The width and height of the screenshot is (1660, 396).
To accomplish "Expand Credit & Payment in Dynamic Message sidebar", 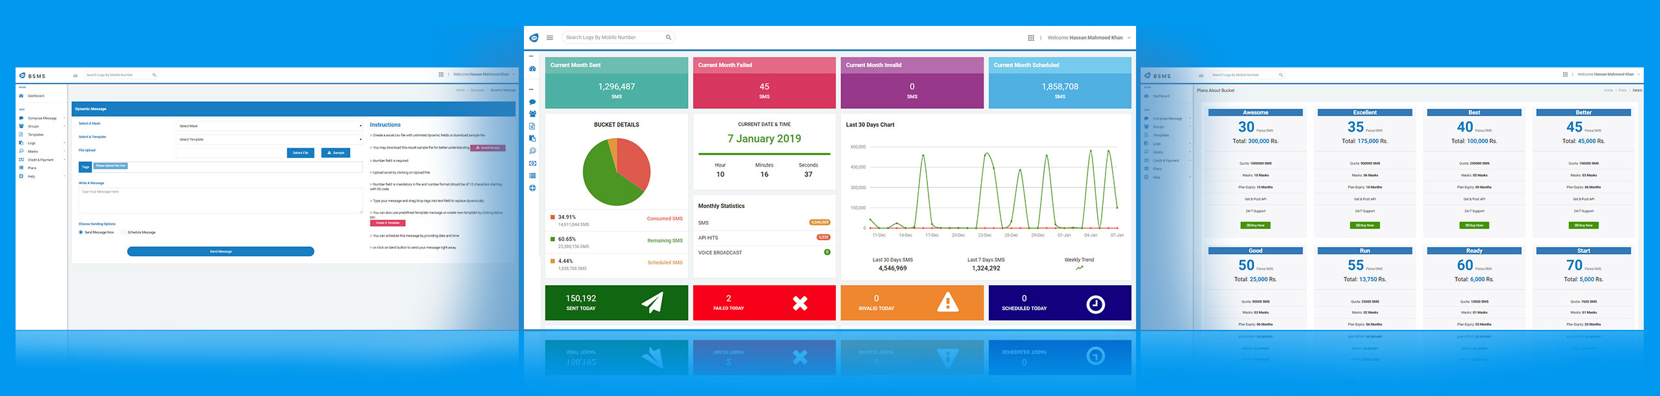I will point(42,160).
